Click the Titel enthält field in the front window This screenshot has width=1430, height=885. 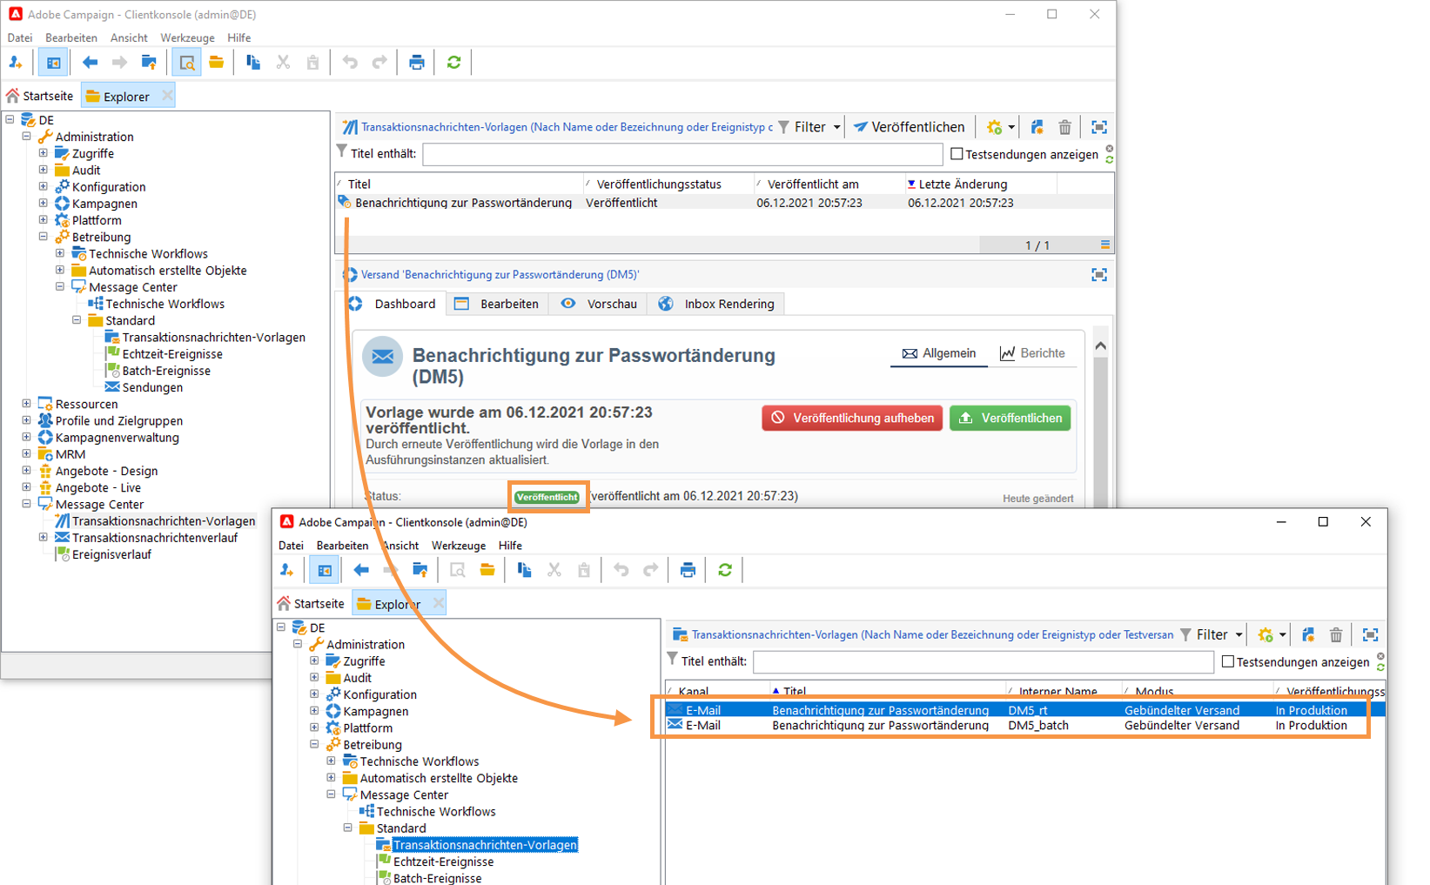click(984, 662)
